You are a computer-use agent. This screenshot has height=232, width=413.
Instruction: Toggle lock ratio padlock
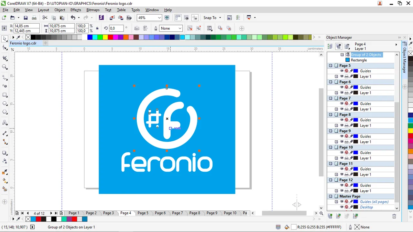coord(97,28)
